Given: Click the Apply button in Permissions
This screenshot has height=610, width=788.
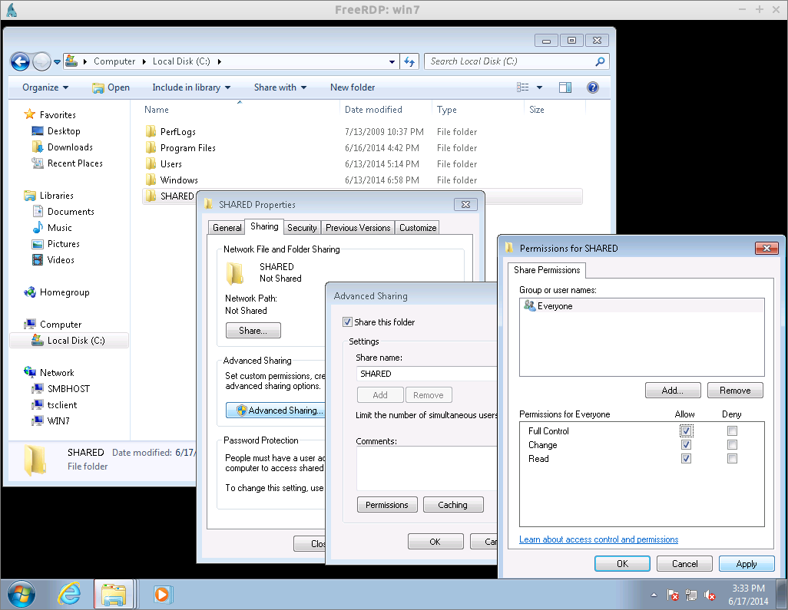Looking at the screenshot, I should pos(746,564).
